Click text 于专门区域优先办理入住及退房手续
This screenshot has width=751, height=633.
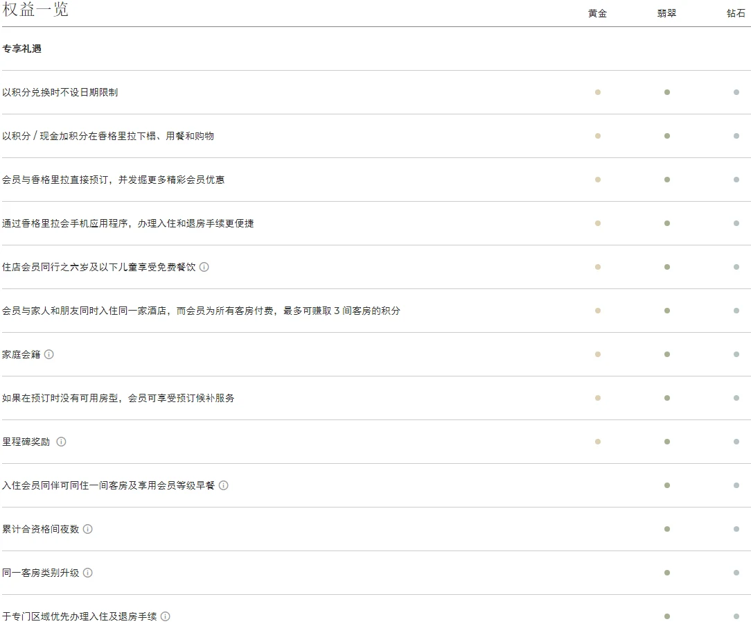click(x=80, y=616)
